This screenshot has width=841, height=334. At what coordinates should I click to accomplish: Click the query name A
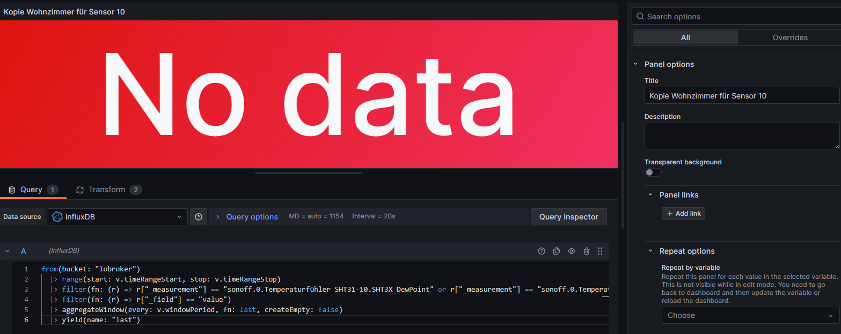pyautogui.click(x=23, y=251)
